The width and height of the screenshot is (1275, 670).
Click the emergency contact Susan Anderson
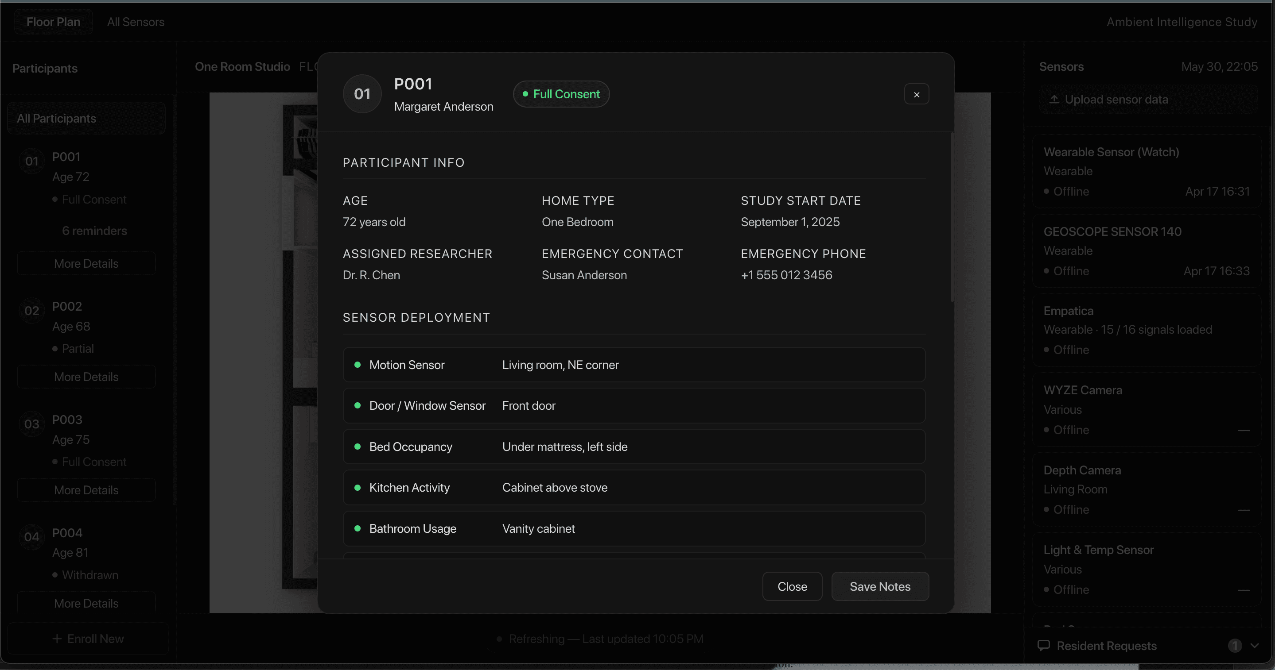pos(584,275)
